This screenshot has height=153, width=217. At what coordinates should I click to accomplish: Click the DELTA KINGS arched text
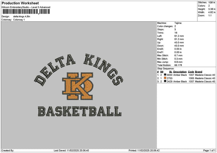(78, 69)
